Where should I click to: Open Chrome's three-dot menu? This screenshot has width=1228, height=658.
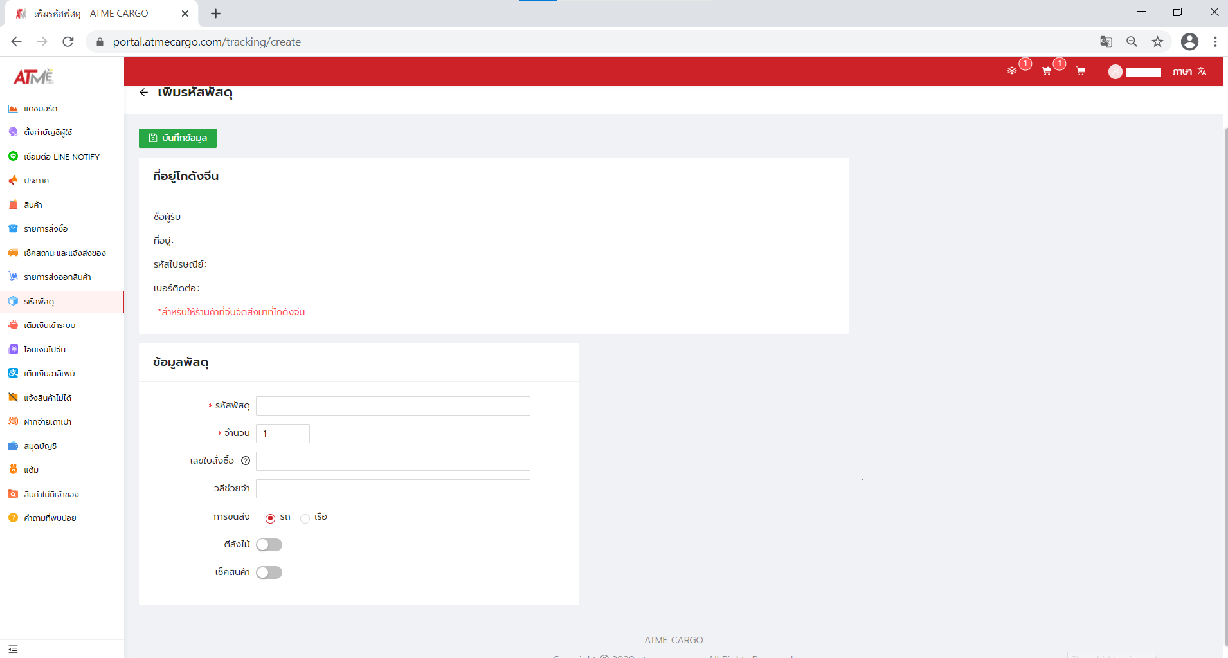pos(1214,42)
